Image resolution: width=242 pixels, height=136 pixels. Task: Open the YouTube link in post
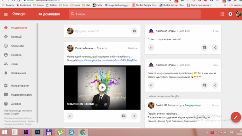[x=107, y=60]
